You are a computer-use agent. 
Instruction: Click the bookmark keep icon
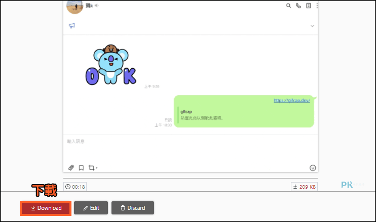click(81, 168)
